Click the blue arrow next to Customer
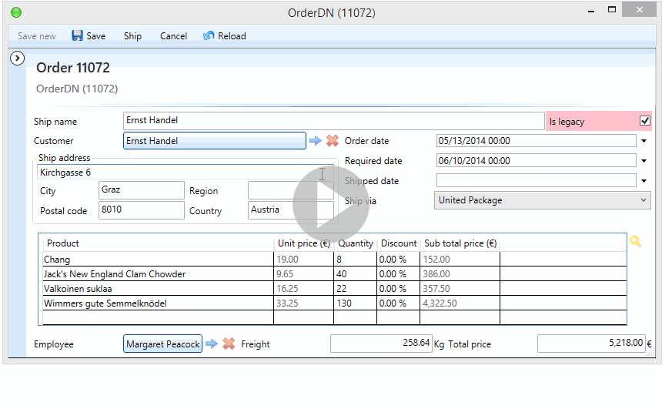This screenshot has width=662, height=409. (316, 141)
